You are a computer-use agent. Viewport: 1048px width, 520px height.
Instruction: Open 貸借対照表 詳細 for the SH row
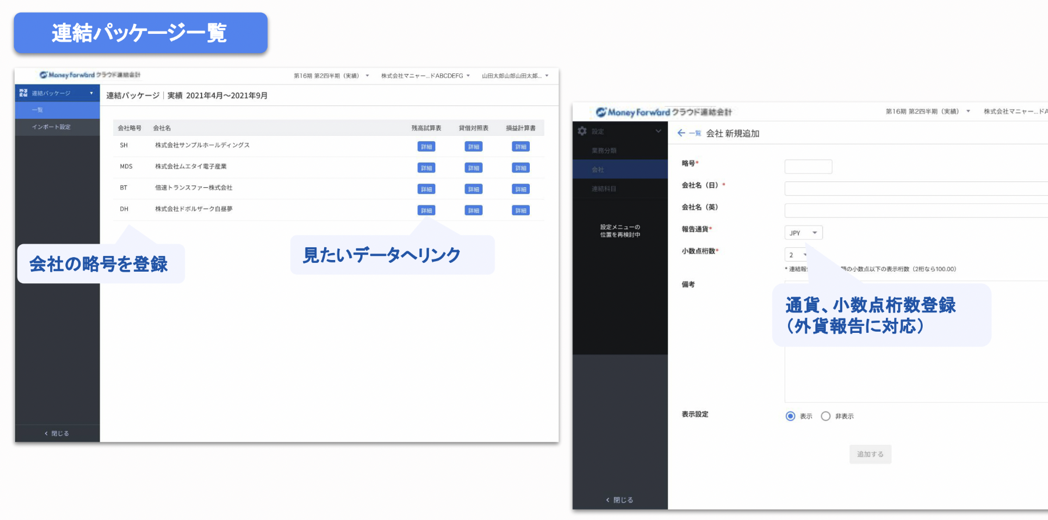[x=474, y=147]
